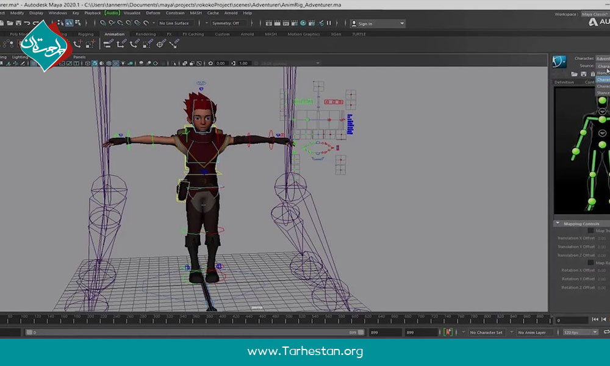Viewport: 610px width, 366px height.
Task: Open the Deform menu
Action: click(153, 13)
